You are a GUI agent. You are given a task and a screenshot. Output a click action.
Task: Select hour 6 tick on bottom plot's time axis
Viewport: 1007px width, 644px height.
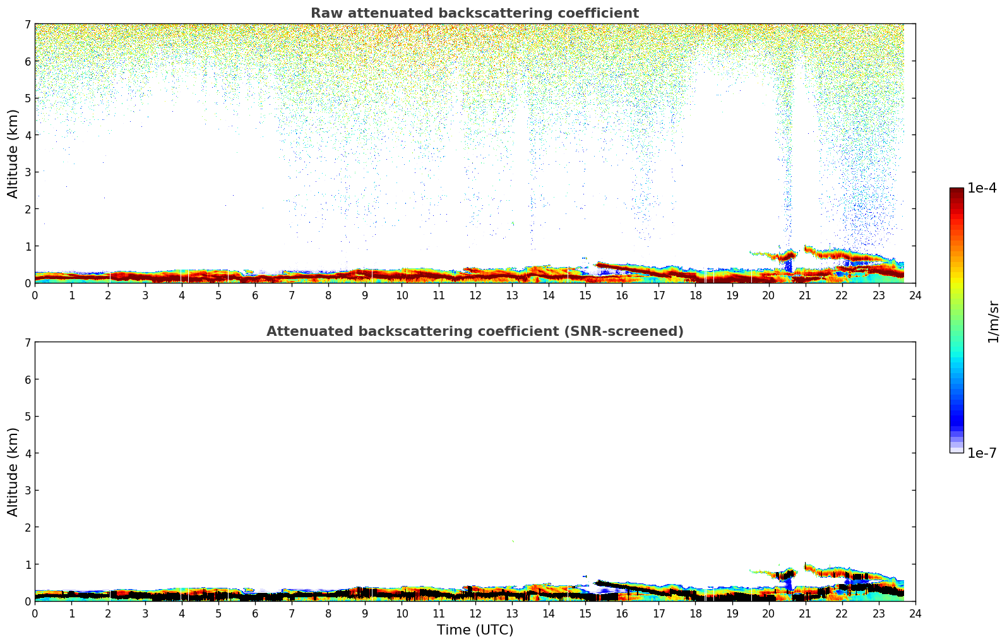coord(255,613)
